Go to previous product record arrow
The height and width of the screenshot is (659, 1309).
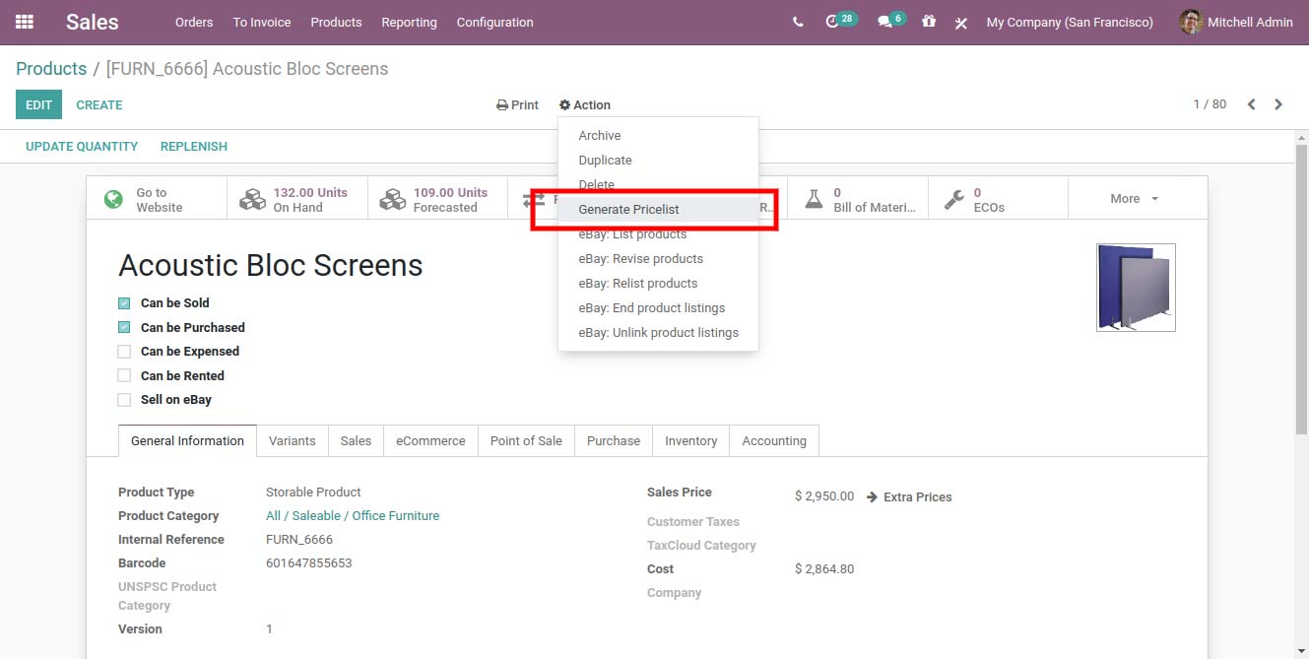pos(1251,104)
